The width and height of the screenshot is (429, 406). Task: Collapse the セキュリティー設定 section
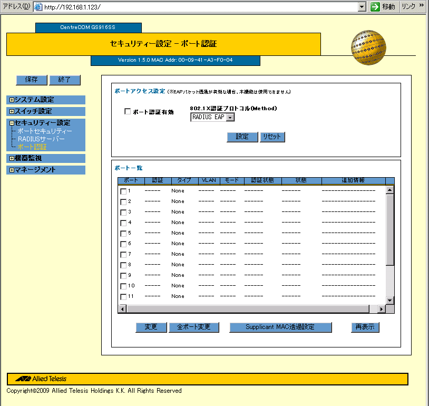pyautogui.click(x=12, y=123)
